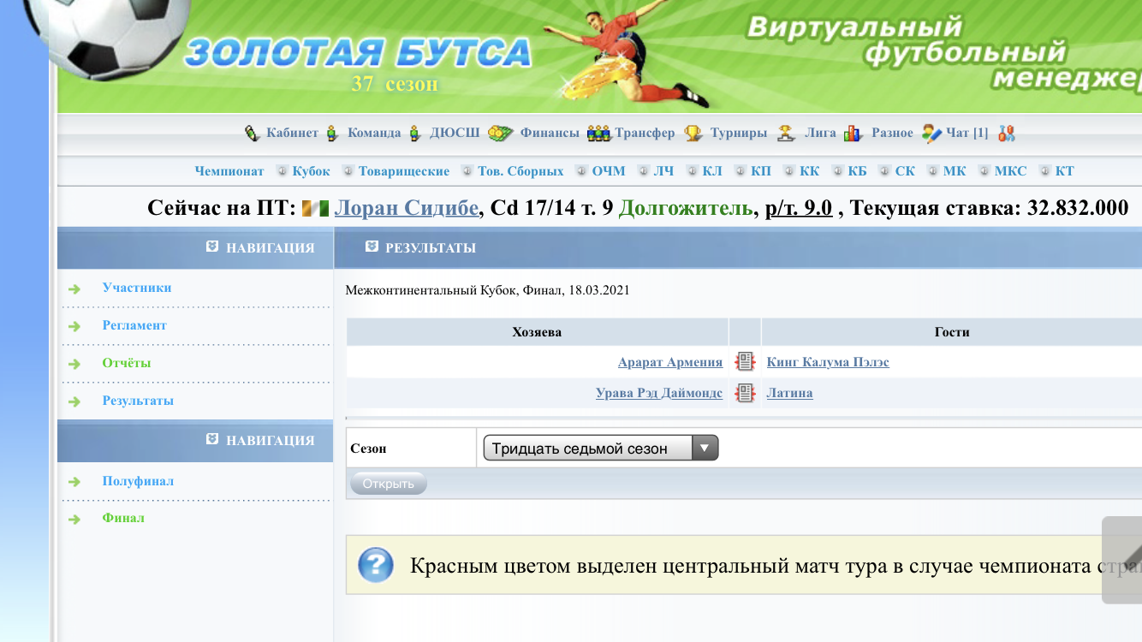Open match report for Арарат Армения game
Screen dimensions: 1142x642
point(746,362)
